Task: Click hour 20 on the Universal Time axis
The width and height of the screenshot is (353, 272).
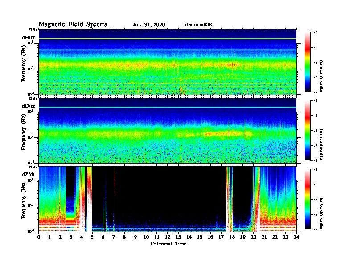Action: pyautogui.click(x=254, y=237)
